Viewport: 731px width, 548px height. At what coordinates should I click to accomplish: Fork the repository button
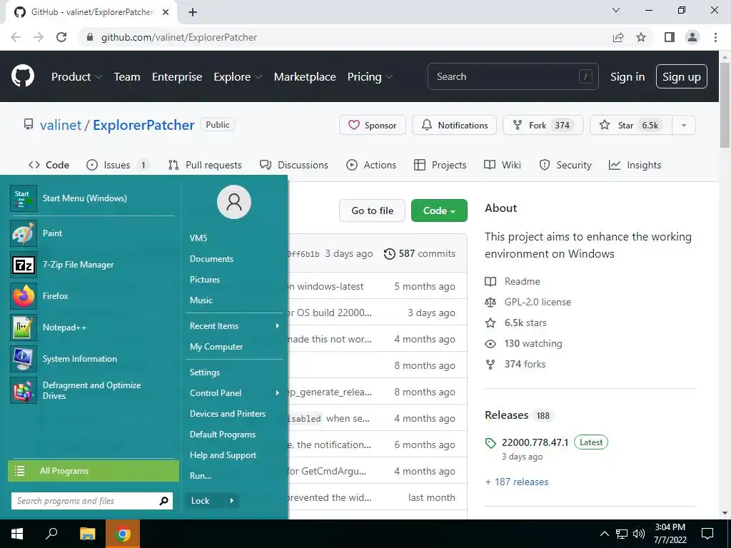(x=543, y=126)
